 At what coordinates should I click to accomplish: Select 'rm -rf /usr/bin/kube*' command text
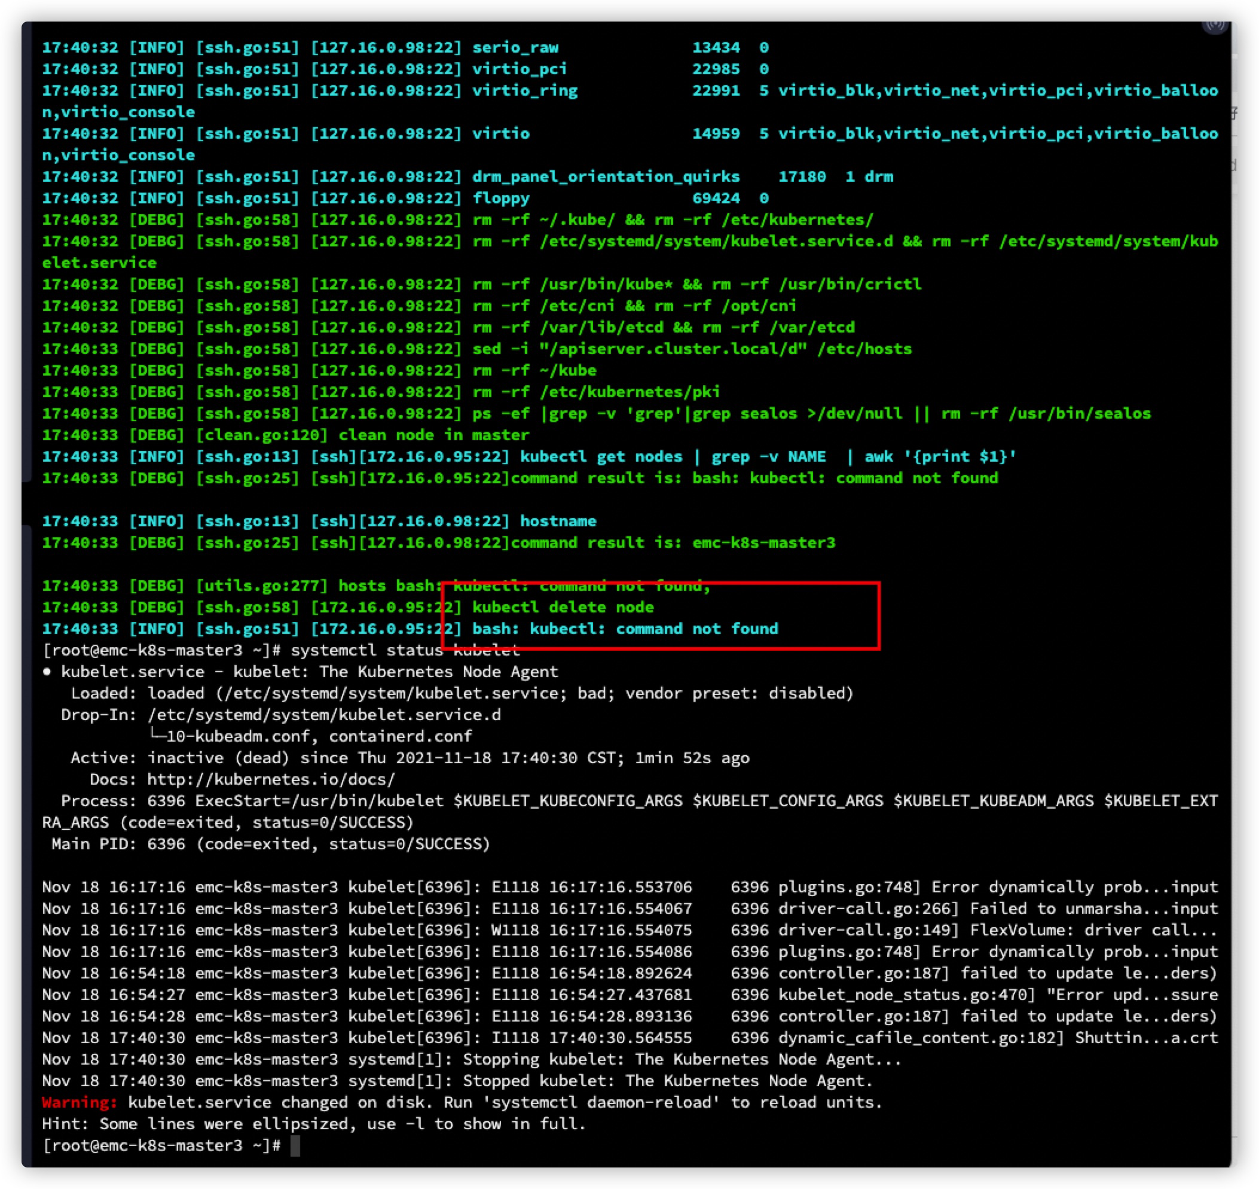tap(572, 285)
